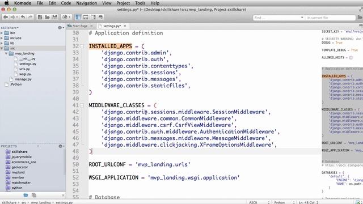Viewport: 363px width, 204px height.
Task: Open the Project menu
Action: (x=123, y=3)
